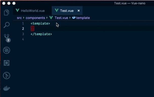Open the Explorer files view
Screen dimensions: 154x97
(x=7, y=12)
